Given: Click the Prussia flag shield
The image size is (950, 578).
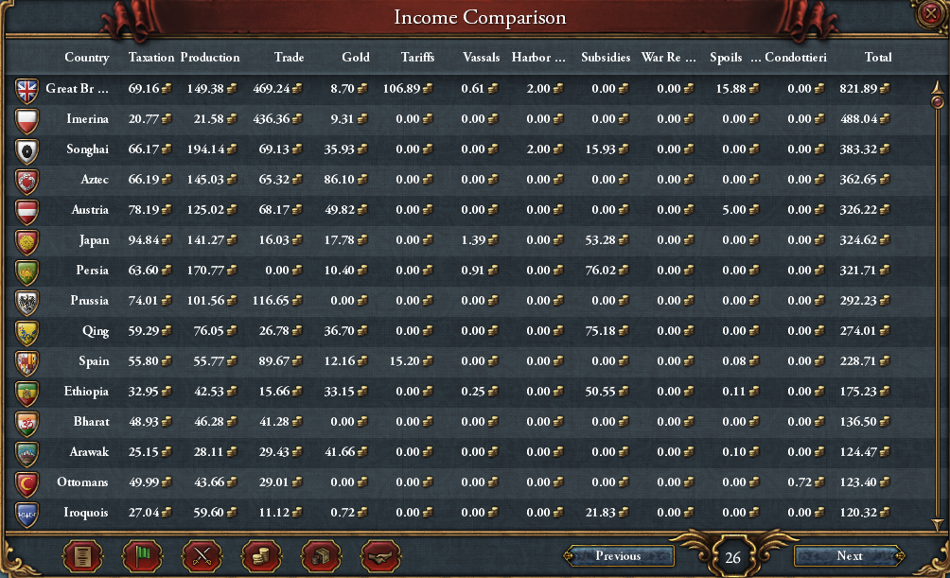Looking at the screenshot, I should pos(27,303).
